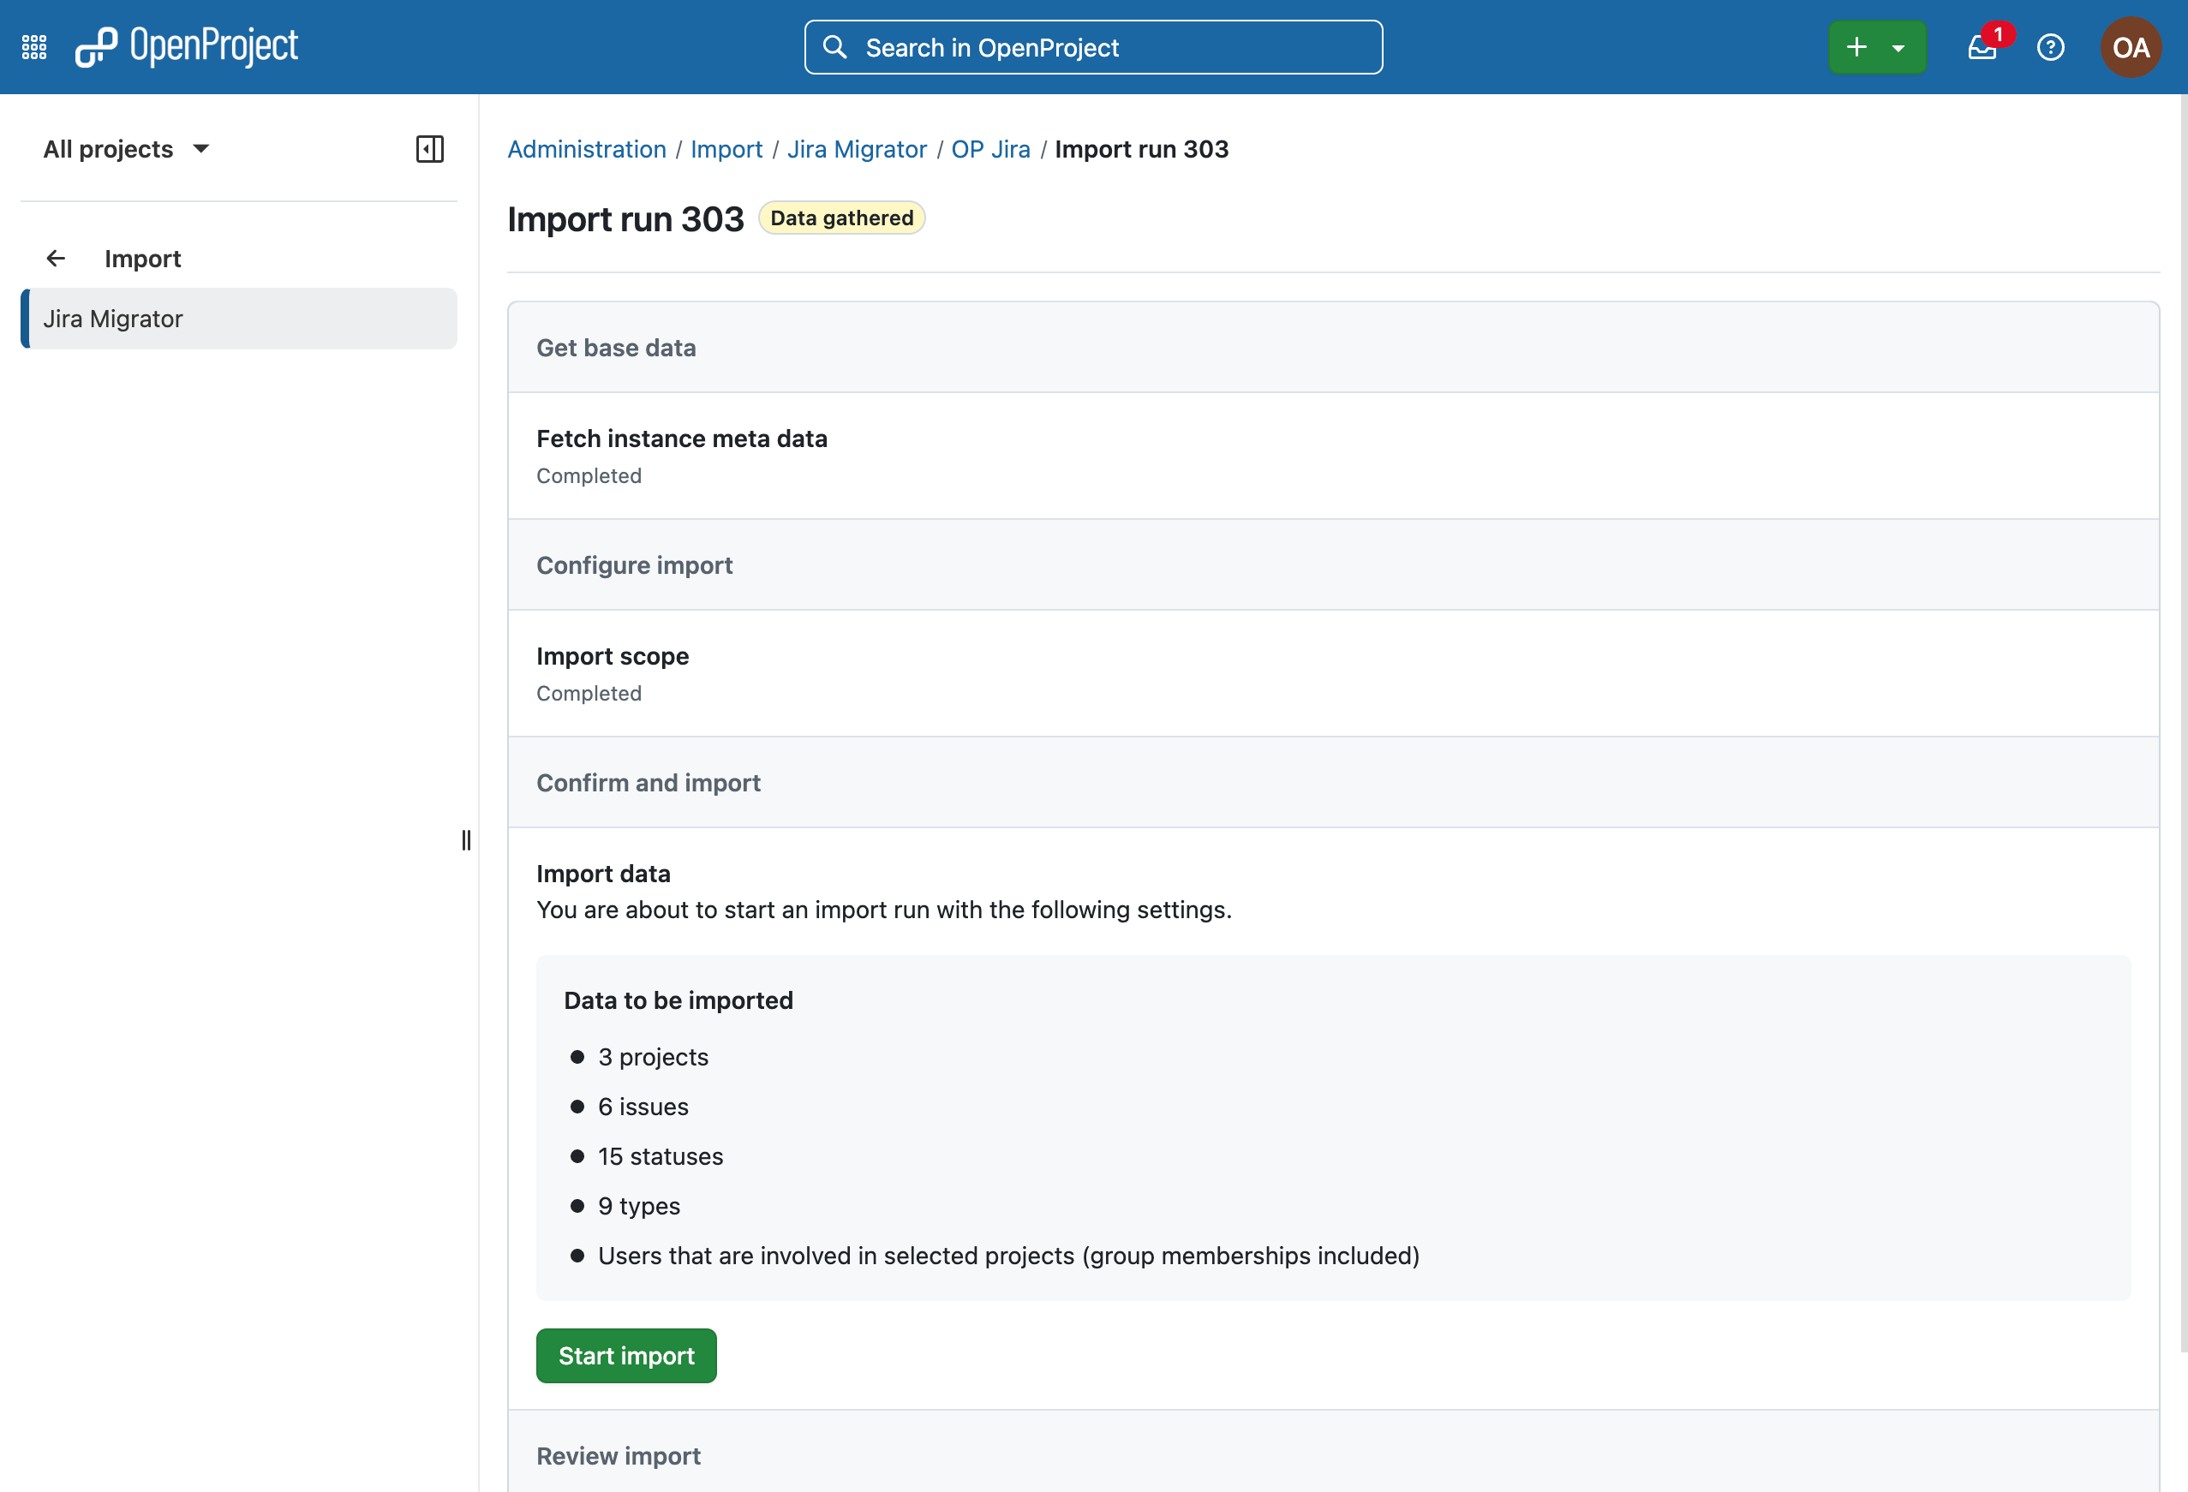
Task: Open the modules grid menu icon
Action: 34,47
